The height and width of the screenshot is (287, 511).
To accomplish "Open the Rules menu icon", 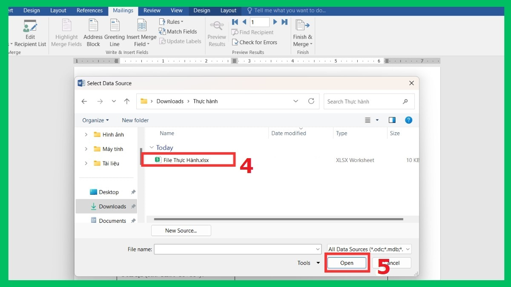I will point(163,21).
